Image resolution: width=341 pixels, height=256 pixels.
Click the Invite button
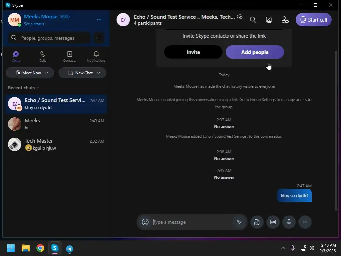coord(193,52)
